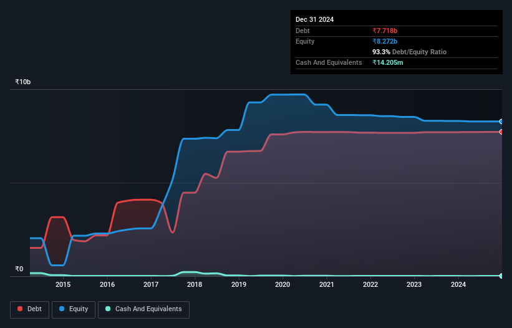Click the 2022 x-axis label

coord(370,284)
